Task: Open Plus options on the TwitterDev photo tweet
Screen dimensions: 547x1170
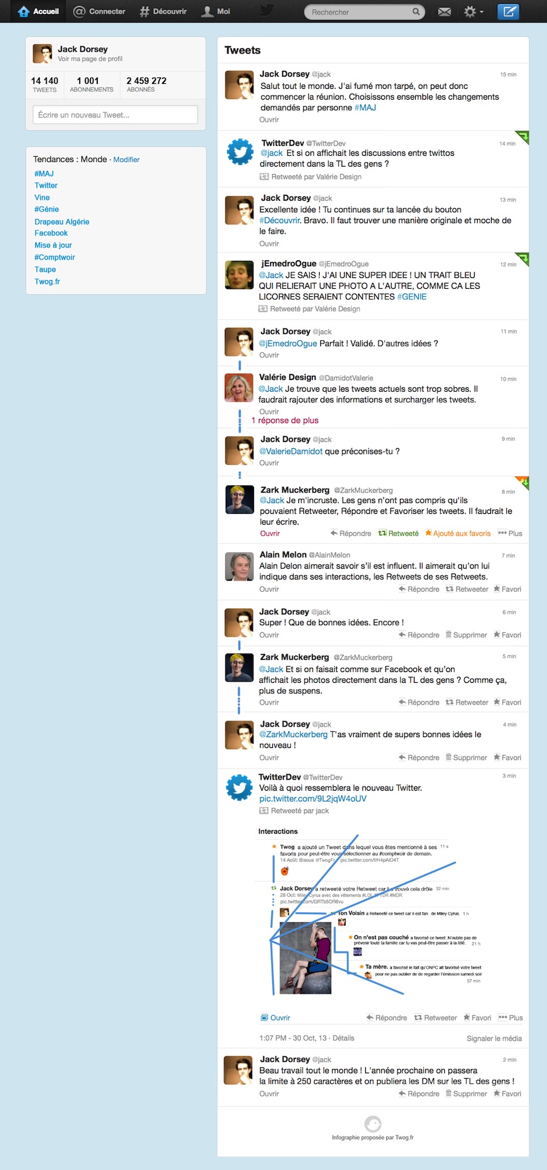Action: tap(510, 1017)
